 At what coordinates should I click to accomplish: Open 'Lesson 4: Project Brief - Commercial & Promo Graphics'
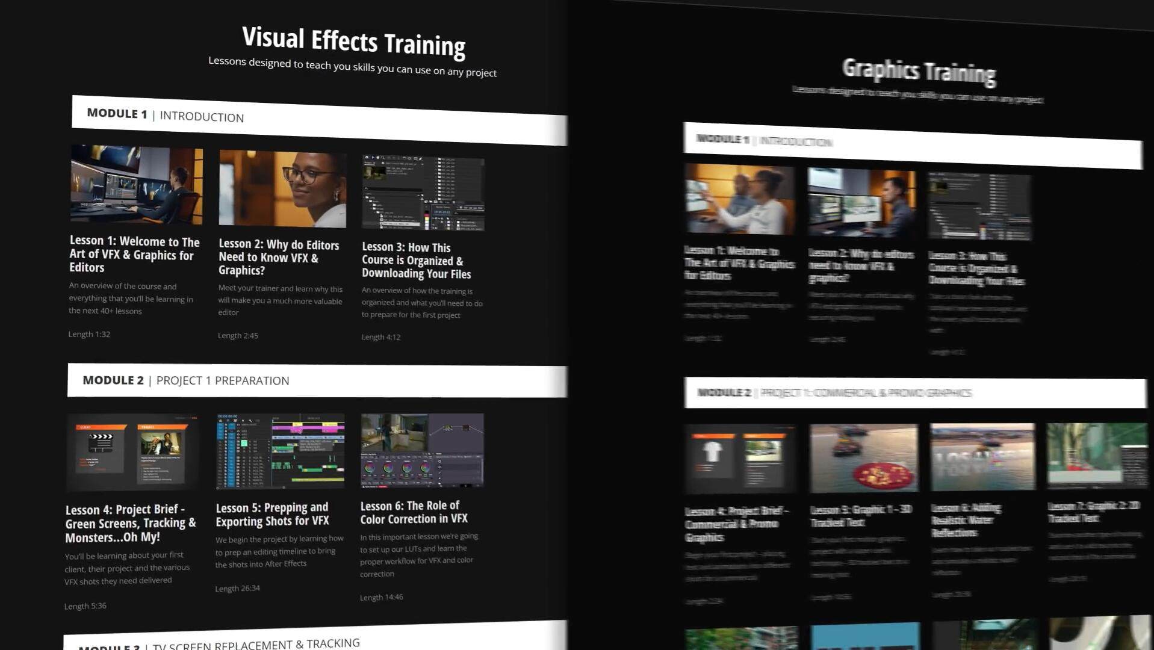(737, 524)
